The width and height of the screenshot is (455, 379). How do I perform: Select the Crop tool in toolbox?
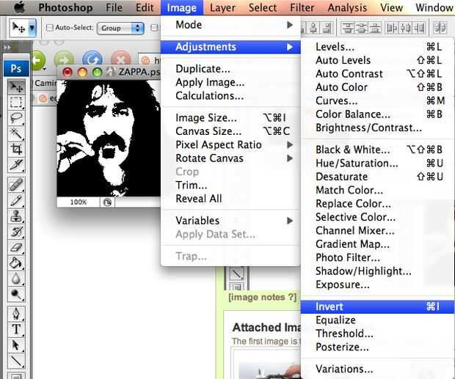[x=16, y=150]
